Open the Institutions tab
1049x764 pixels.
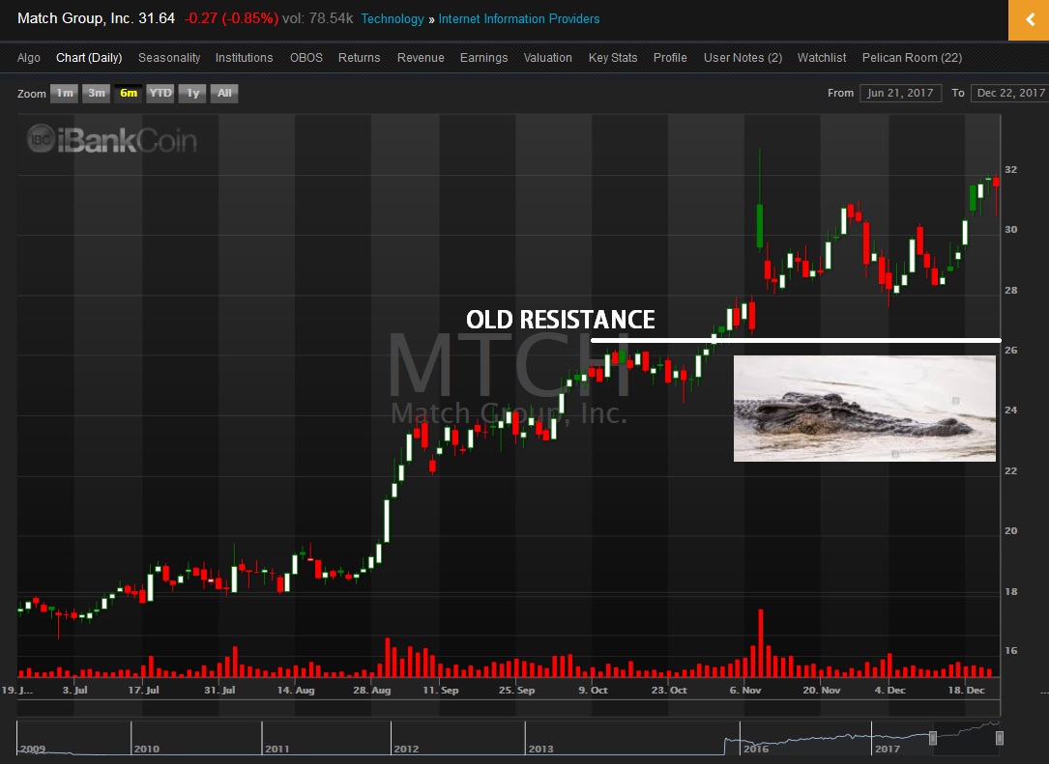[245, 58]
